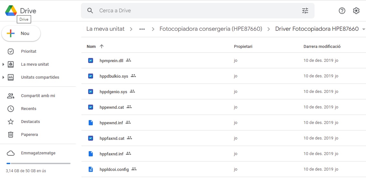
Task: Click the hppdbulkio.sys file type icon
Action: pos(91,76)
